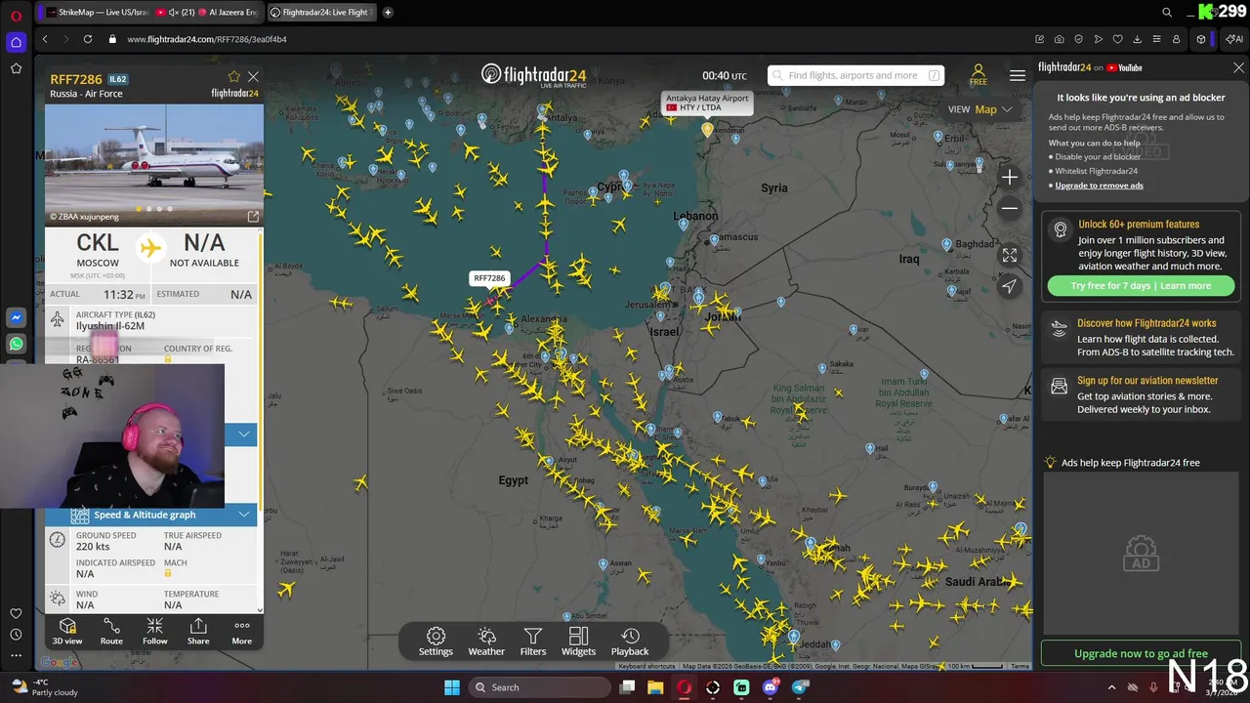Open the aircraft photo in full view
The width and height of the screenshot is (1250, 703).
(253, 217)
